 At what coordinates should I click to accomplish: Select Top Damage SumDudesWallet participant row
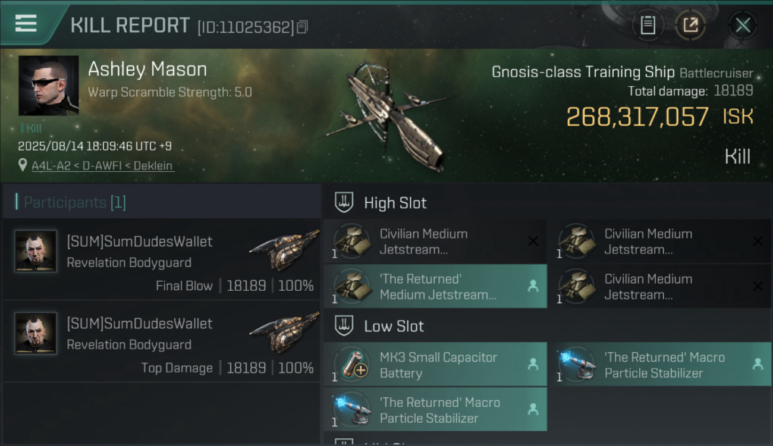(x=161, y=341)
